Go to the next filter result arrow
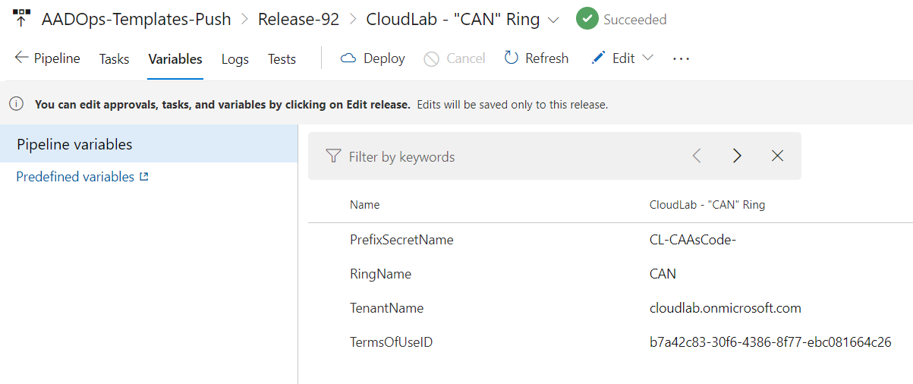The width and height of the screenshot is (913, 384). pos(737,156)
